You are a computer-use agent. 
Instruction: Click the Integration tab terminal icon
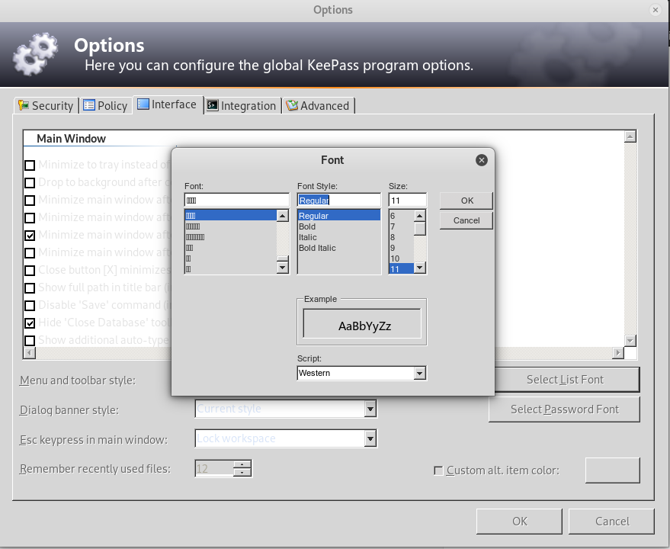click(213, 105)
